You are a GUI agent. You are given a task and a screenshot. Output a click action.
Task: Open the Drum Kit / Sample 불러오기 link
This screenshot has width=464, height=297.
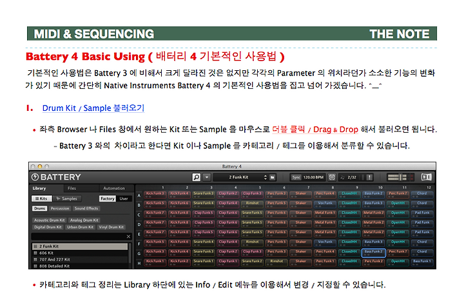[93, 108]
